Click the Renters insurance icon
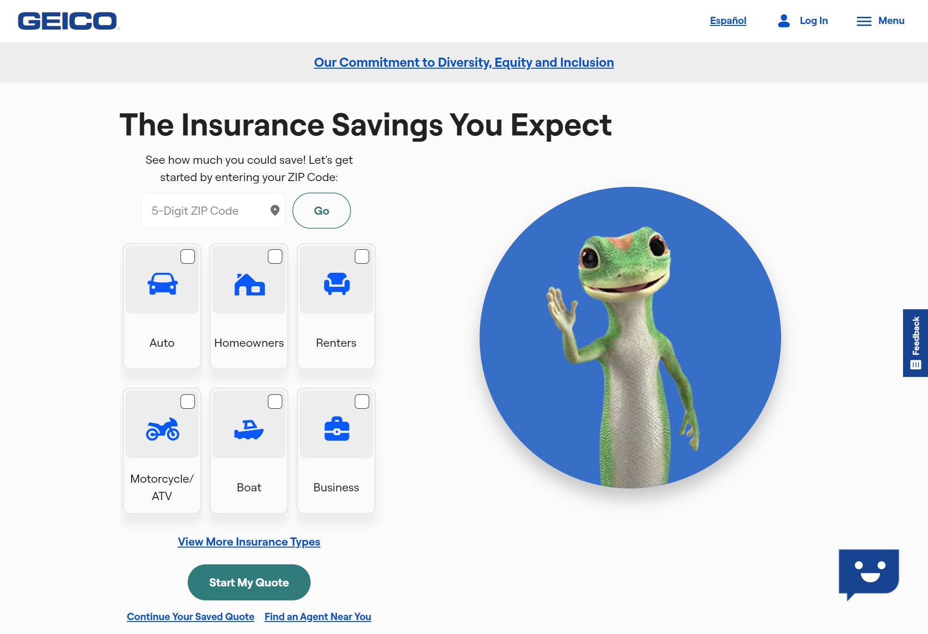 coord(336,285)
